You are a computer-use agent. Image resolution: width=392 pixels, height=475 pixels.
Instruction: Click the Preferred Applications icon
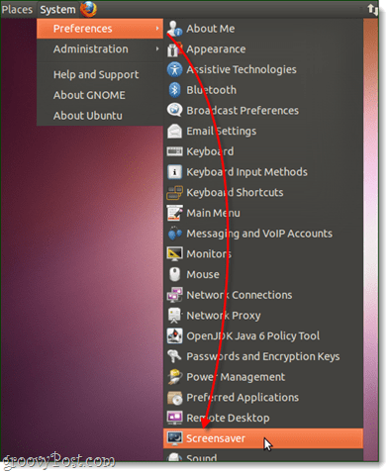pos(174,397)
